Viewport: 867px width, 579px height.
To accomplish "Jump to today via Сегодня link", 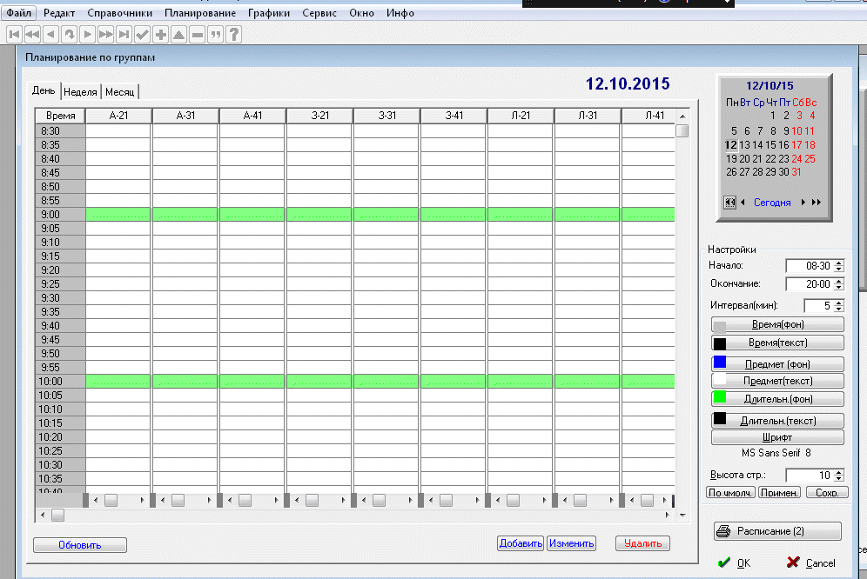I will tap(772, 203).
